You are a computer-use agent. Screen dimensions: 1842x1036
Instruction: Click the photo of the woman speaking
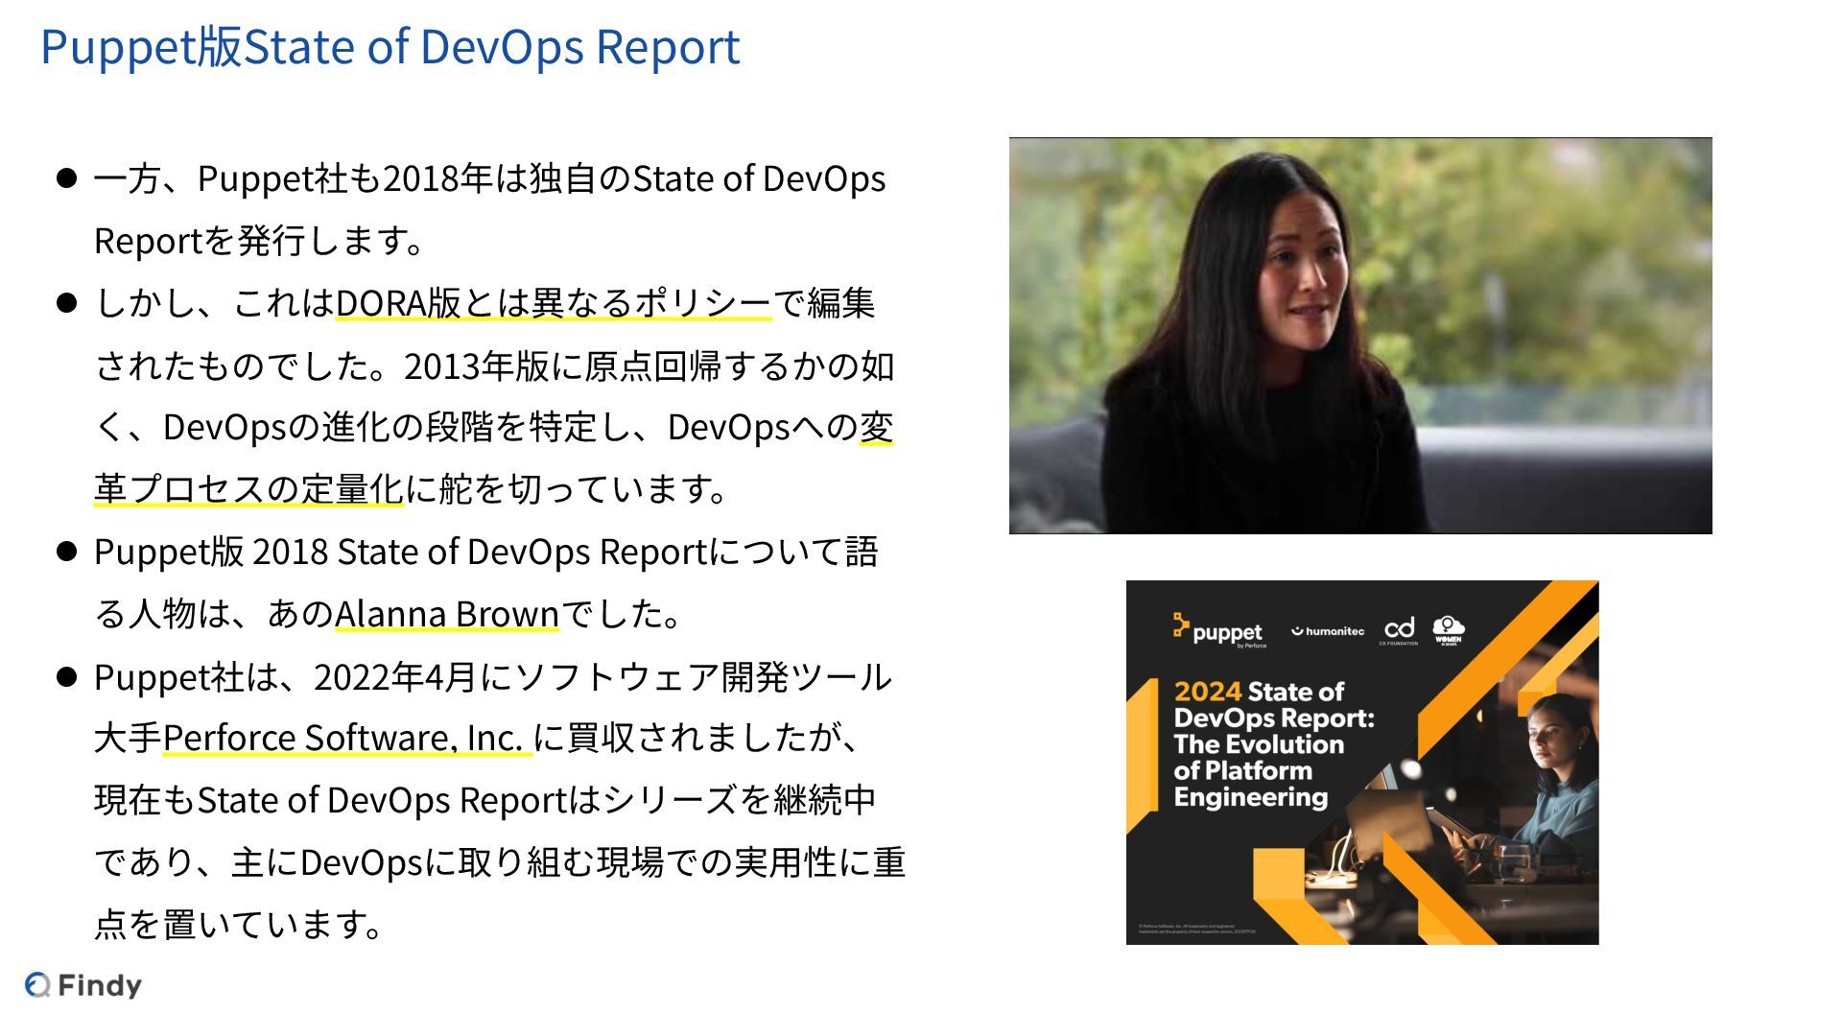(1359, 336)
